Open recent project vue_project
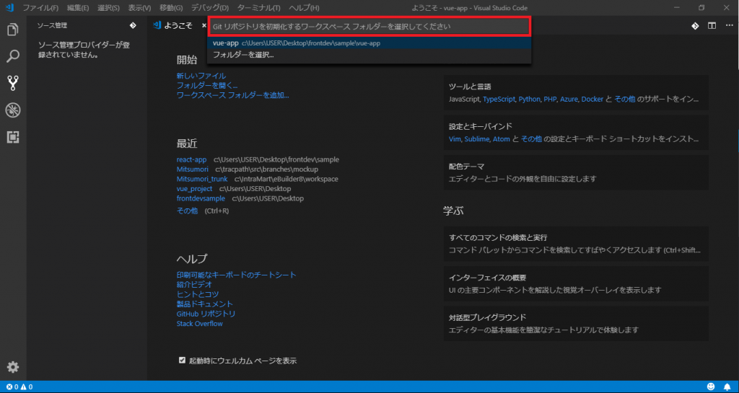 pos(195,189)
